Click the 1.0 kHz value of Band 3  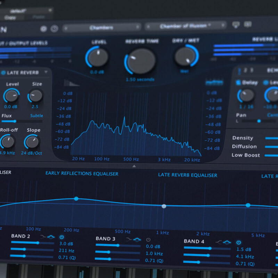pos(154,254)
